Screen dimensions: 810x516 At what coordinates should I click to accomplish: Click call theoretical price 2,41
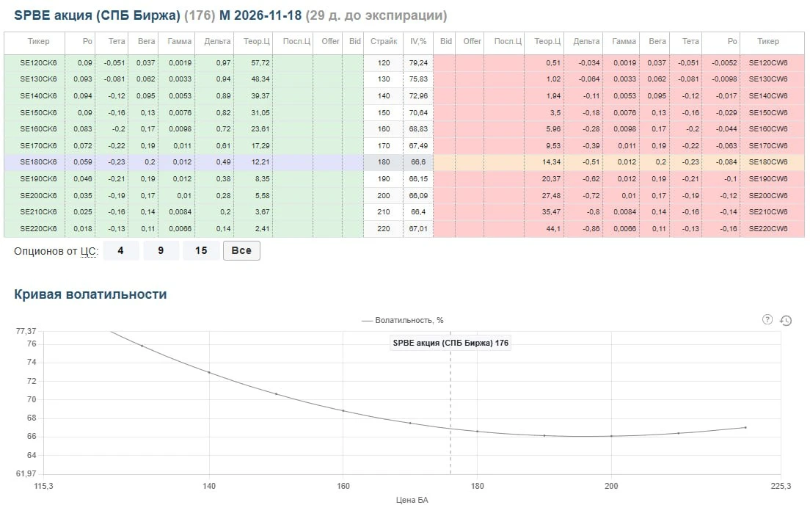click(262, 228)
